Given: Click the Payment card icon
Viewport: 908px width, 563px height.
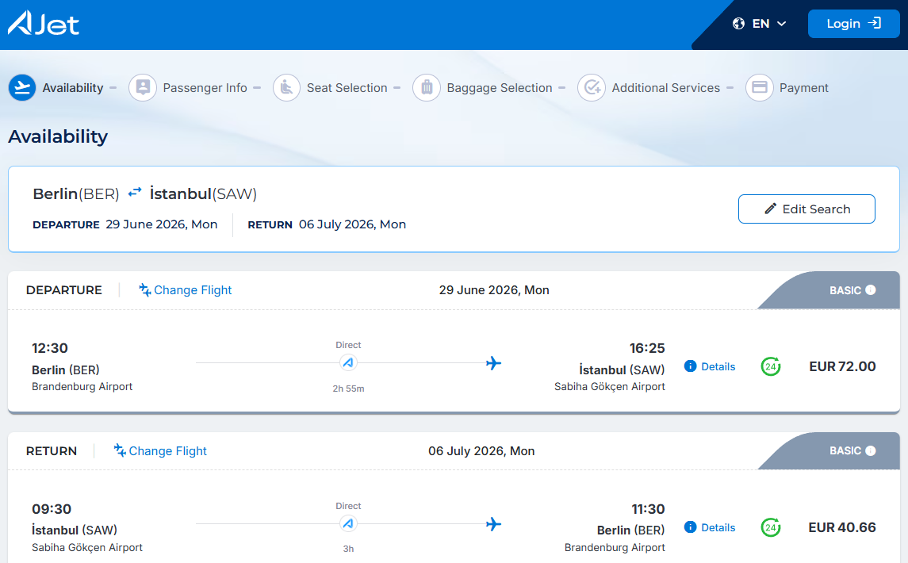Looking at the screenshot, I should 759,87.
